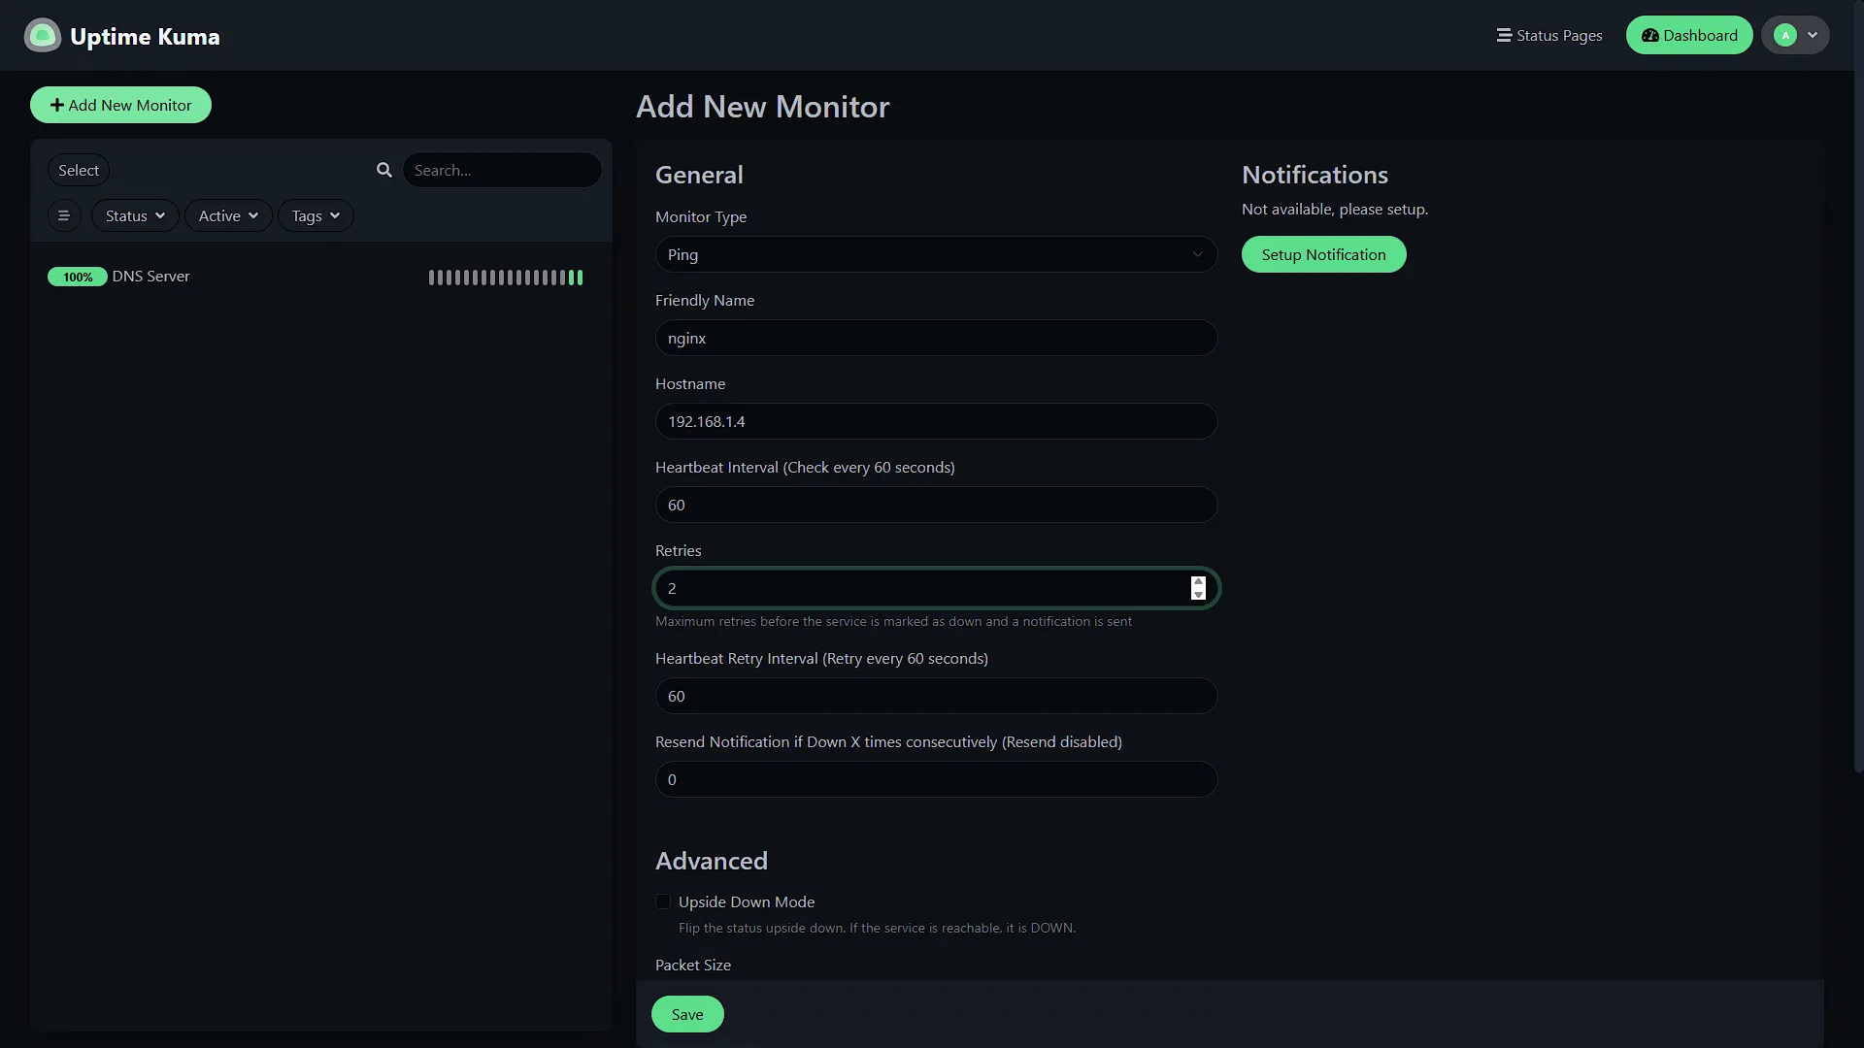The height and width of the screenshot is (1048, 1864).
Task: Edit the Heartbeat Interval field
Action: (x=936, y=505)
